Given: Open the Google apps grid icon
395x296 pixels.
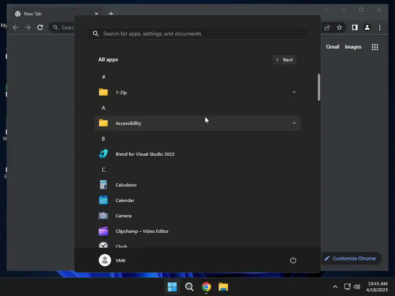Looking at the screenshot, I should pyautogui.click(x=375, y=47).
